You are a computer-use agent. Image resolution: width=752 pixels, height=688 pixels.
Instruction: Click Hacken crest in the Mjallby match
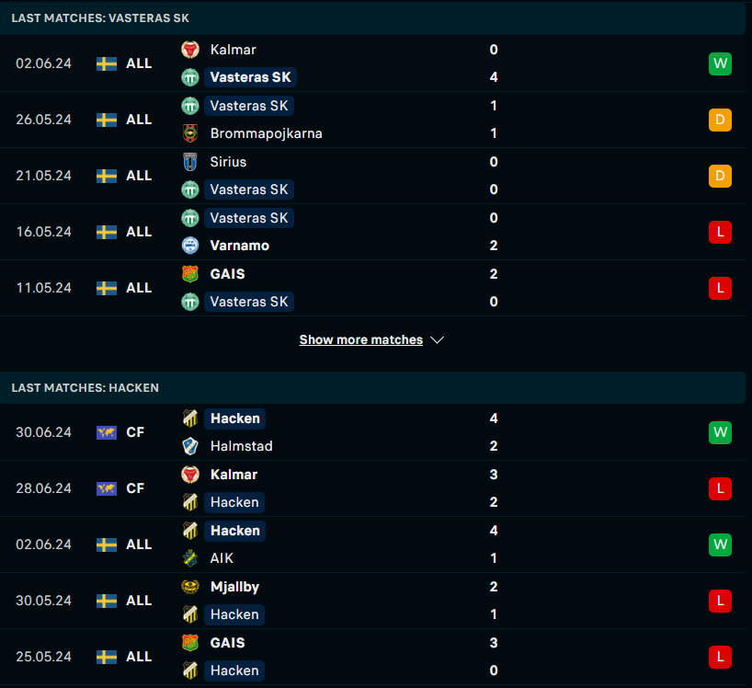[190, 614]
